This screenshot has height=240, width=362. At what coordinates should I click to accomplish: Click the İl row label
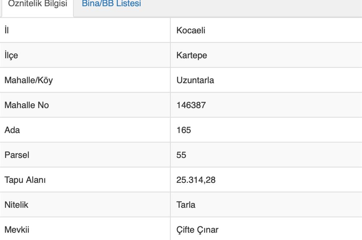tap(7, 30)
